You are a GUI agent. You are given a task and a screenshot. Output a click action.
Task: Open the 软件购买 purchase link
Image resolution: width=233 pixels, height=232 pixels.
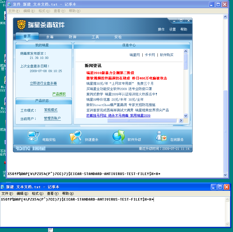click(x=166, y=55)
